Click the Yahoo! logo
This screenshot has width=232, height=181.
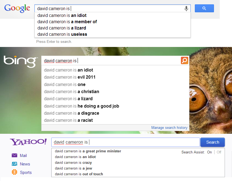pyautogui.click(x=28, y=142)
